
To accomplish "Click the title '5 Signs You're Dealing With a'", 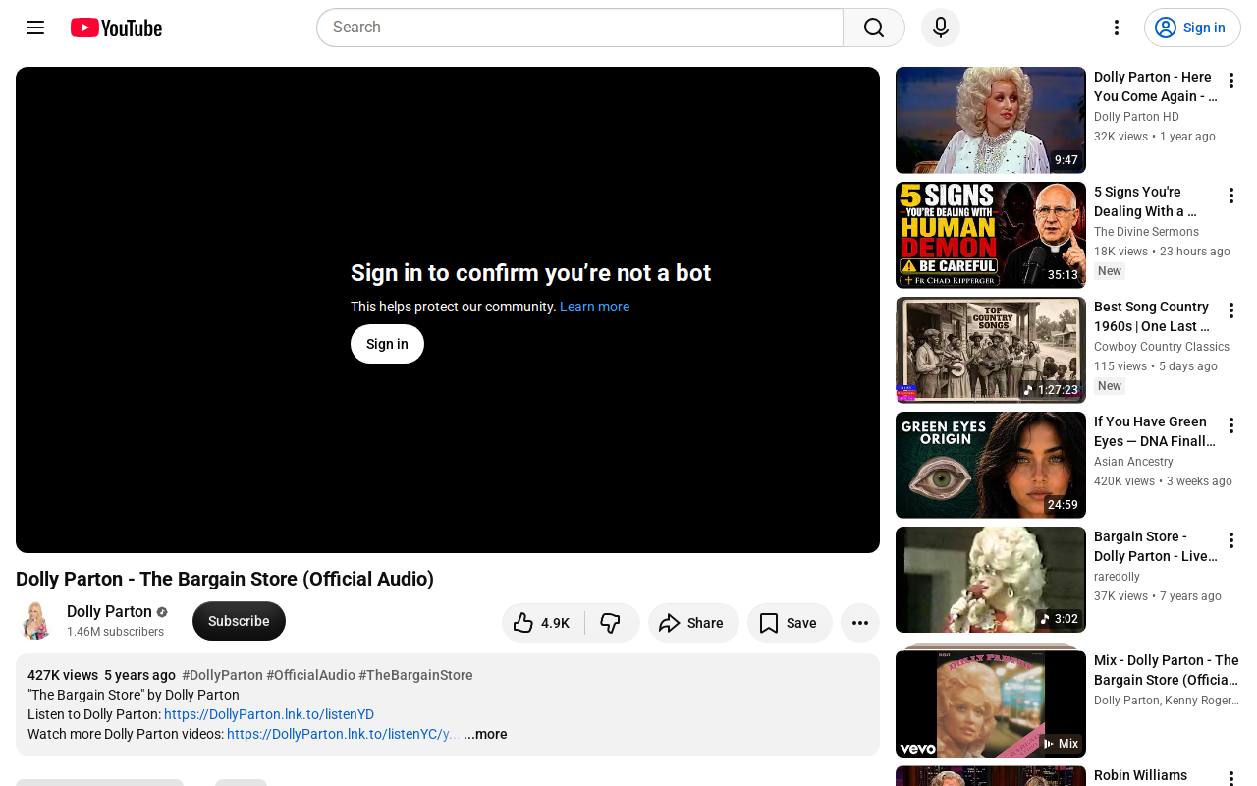I will (1146, 201).
